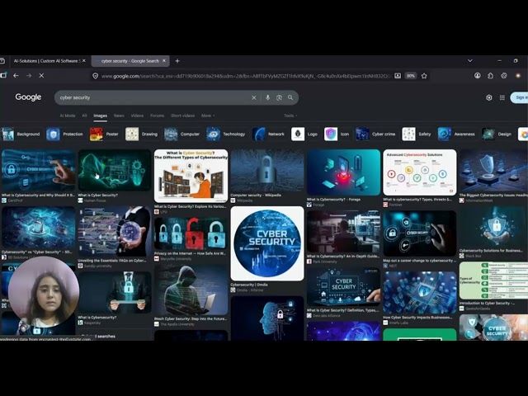Start voice search with microphone
This screenshot has height=396, width=528.
tap(267, 97)
